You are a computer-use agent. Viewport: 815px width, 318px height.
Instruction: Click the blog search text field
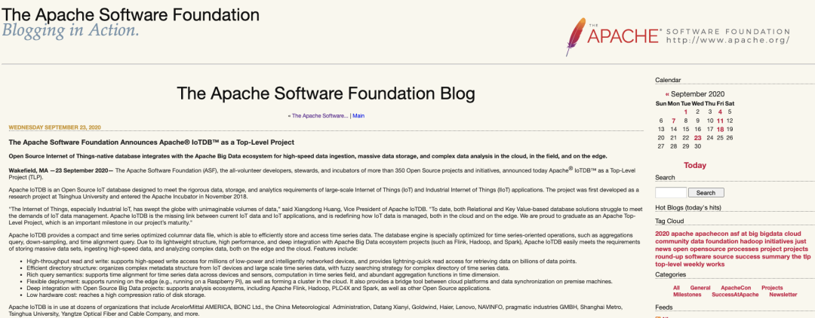671,192
